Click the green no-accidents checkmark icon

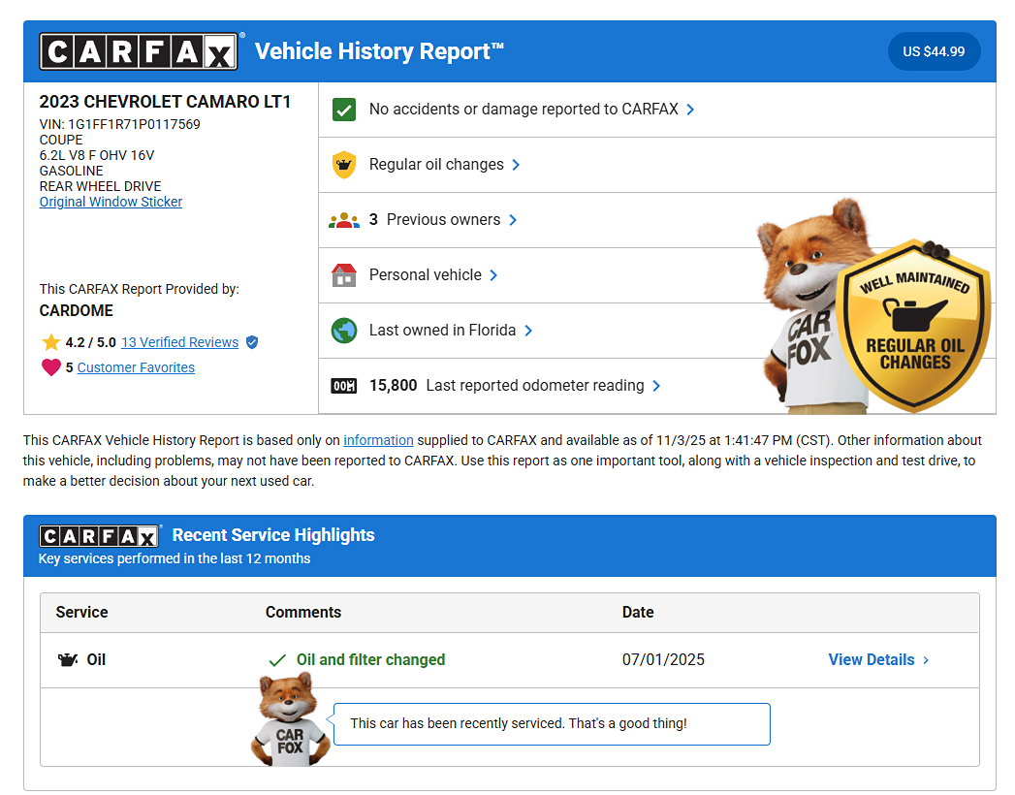point(343,110)
